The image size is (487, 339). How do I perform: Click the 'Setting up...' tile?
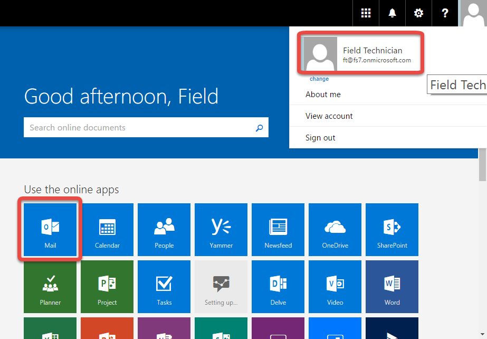pyautogui.click(x=221, y=287)
